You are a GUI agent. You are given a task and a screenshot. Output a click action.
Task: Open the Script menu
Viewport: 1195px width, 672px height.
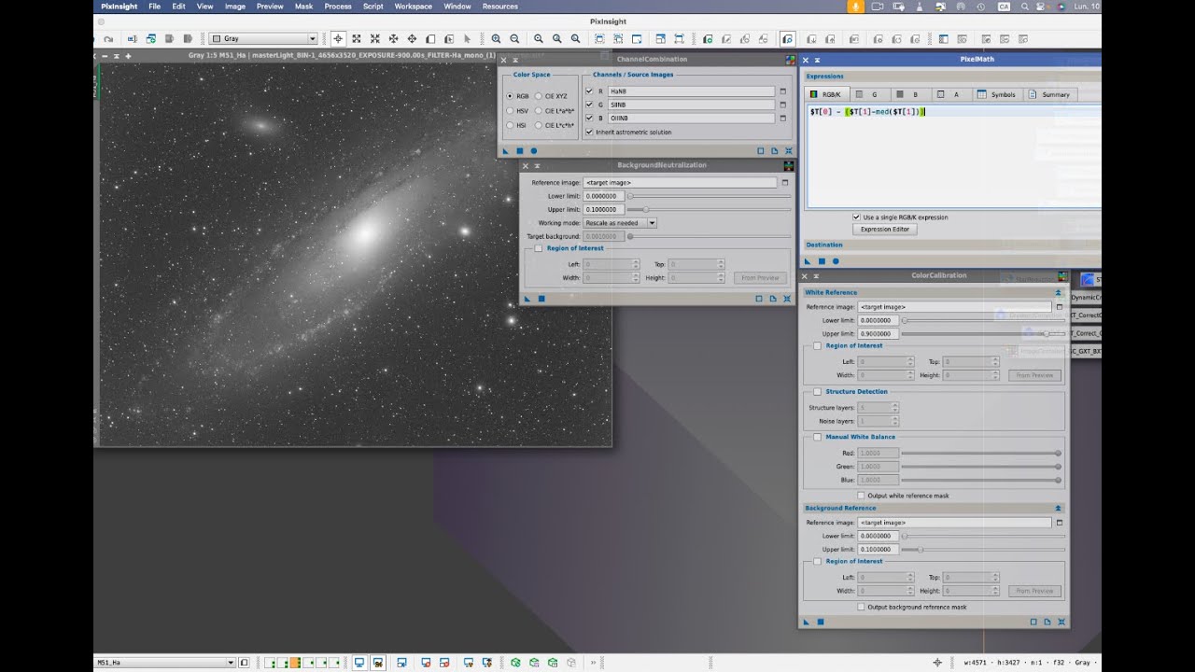tap(373, 7)
